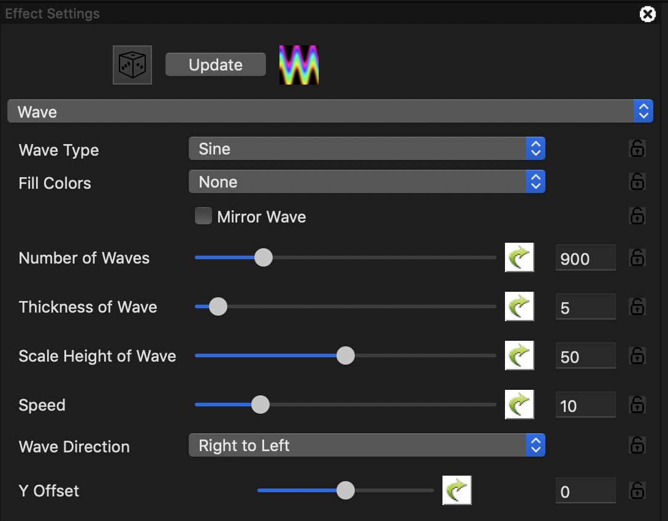This screenshot has width=668, height=521.
Task: Click the Wave effect rainbow thumbnail
Action: tap(299, 65)
